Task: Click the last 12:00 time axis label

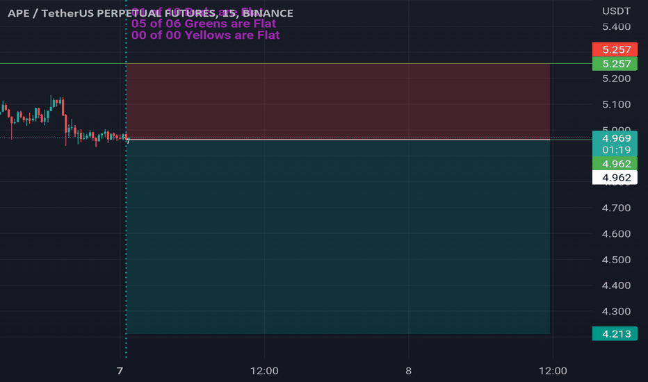Action: [553, 371]
